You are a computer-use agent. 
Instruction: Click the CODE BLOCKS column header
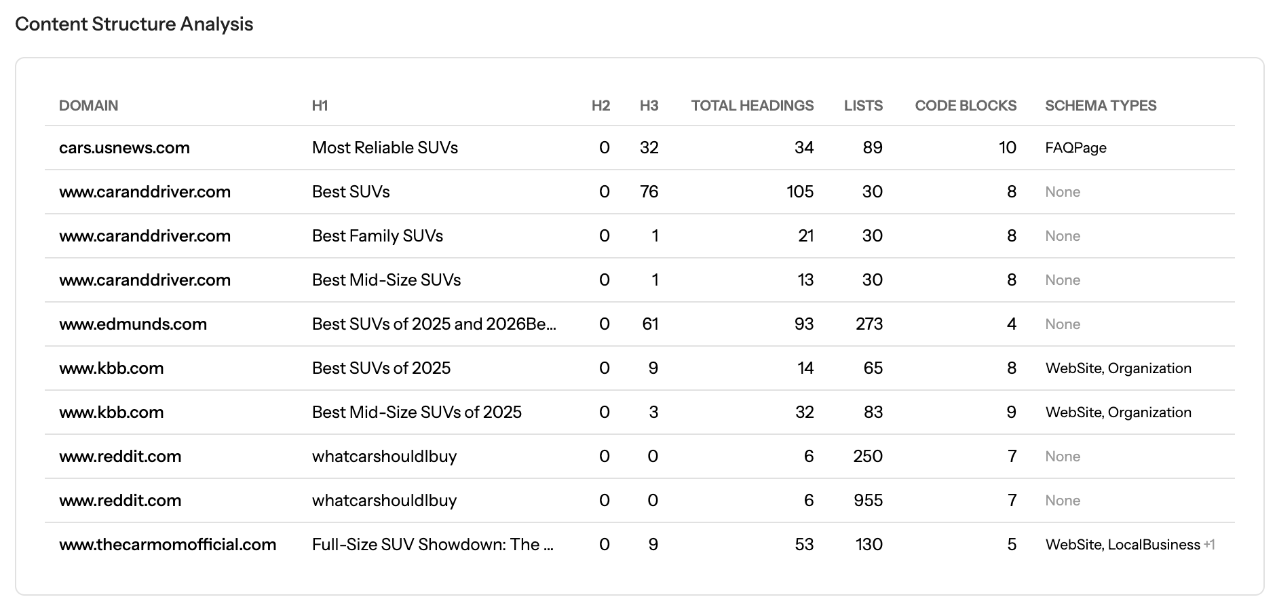965,106
